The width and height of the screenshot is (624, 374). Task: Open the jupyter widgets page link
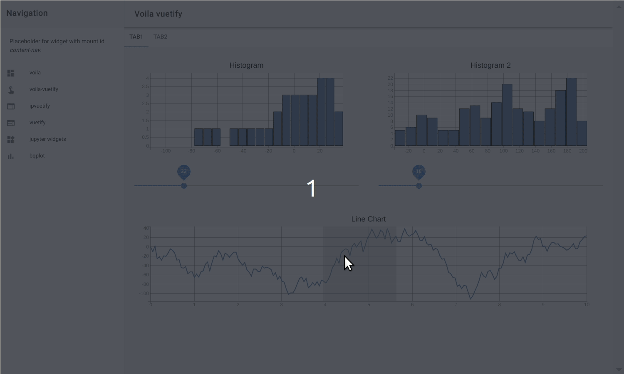(47, 139)
